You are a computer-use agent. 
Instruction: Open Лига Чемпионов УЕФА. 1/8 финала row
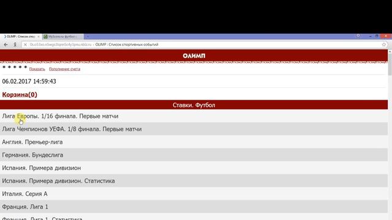(194, 129)
